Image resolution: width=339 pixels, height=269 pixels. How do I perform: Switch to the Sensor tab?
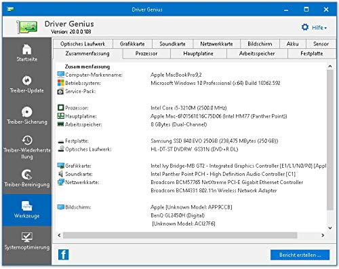(321, 43)
